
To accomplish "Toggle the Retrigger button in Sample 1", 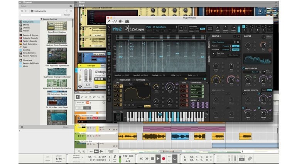I will click(x=235, y=50).
